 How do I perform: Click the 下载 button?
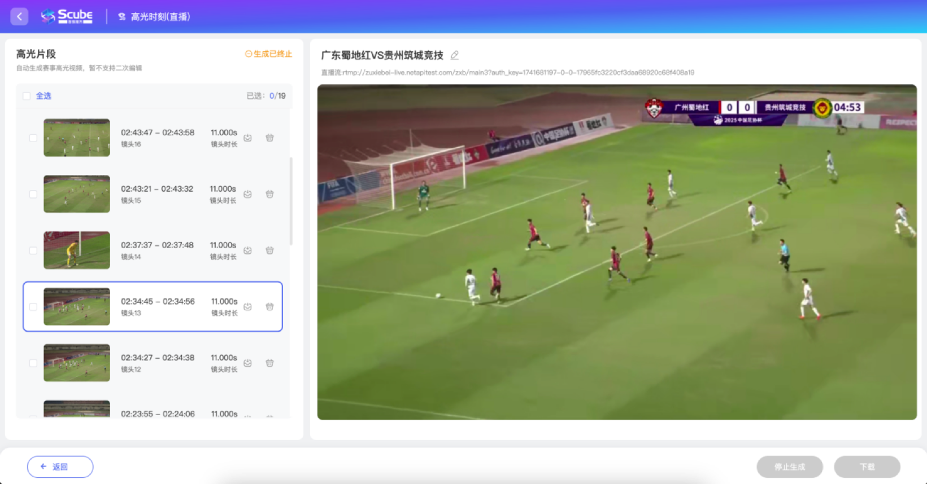coord(867,467)
